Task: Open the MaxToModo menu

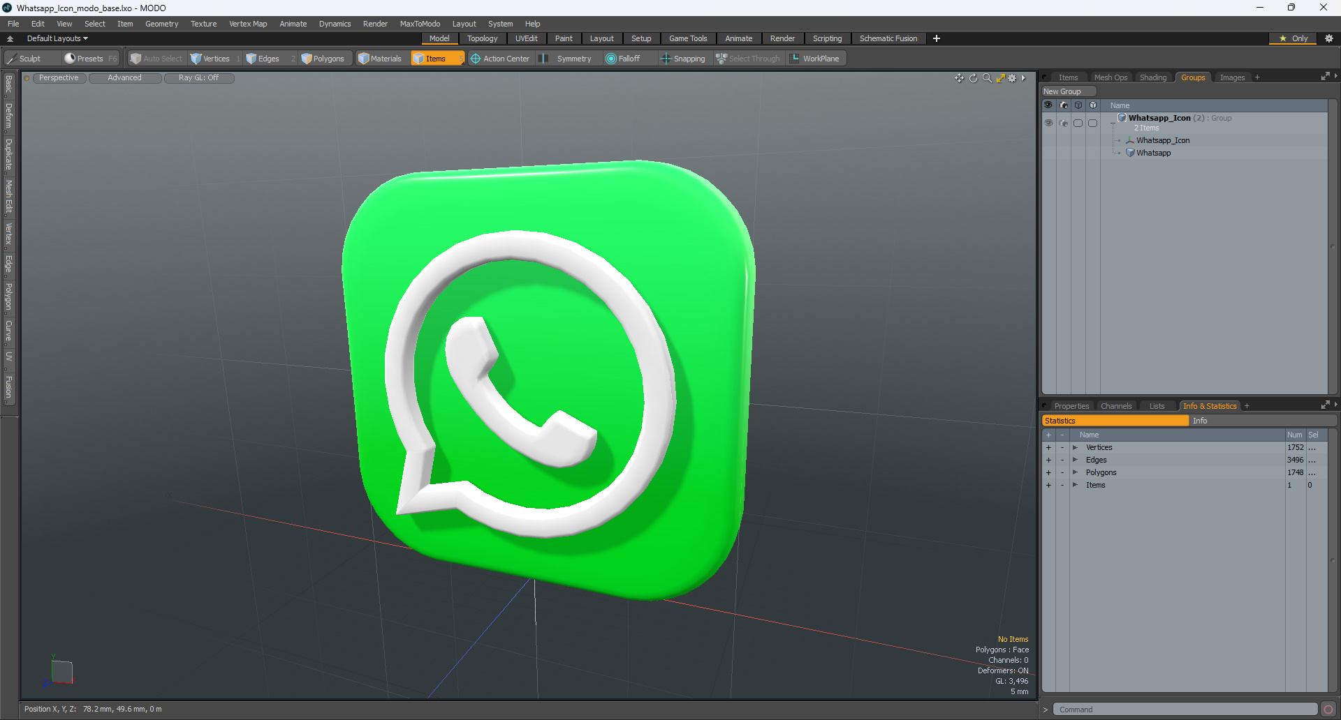Action: [x=420, y=24]
